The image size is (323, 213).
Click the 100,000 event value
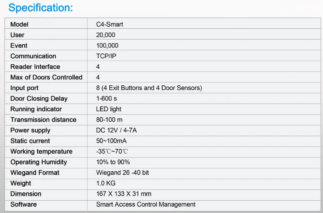pos(107,45)
